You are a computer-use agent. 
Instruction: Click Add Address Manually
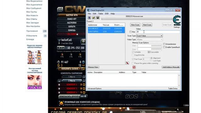pos(171,67)
